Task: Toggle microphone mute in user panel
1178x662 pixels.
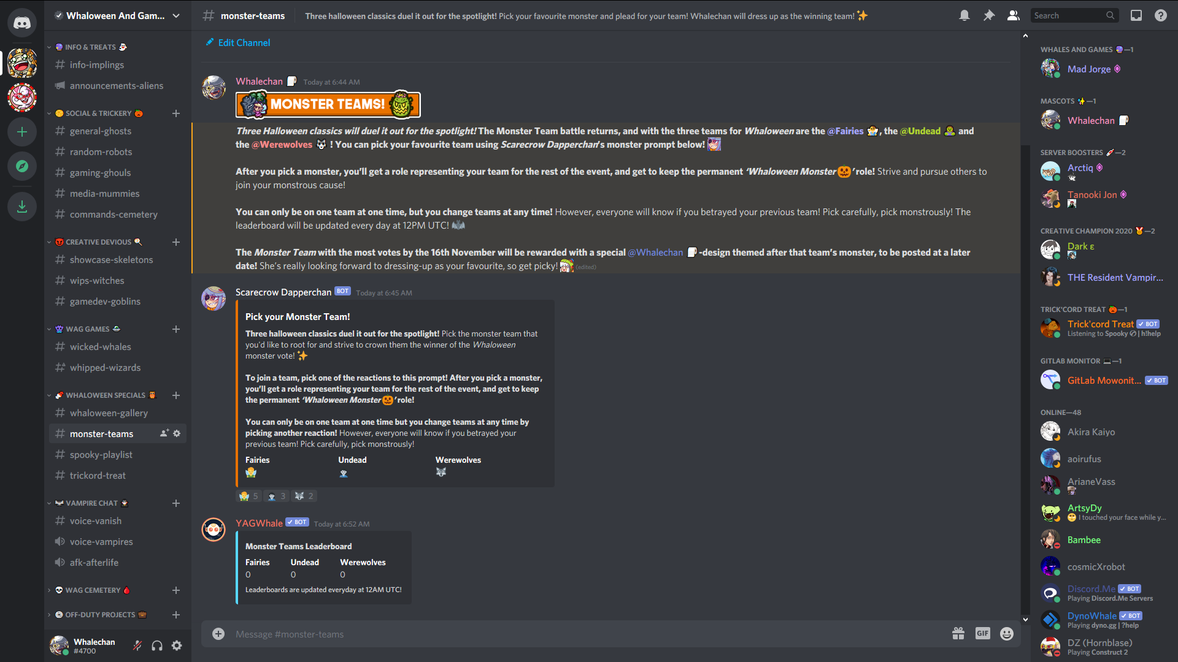Action: pyautogui.click(x=137, y=645)
